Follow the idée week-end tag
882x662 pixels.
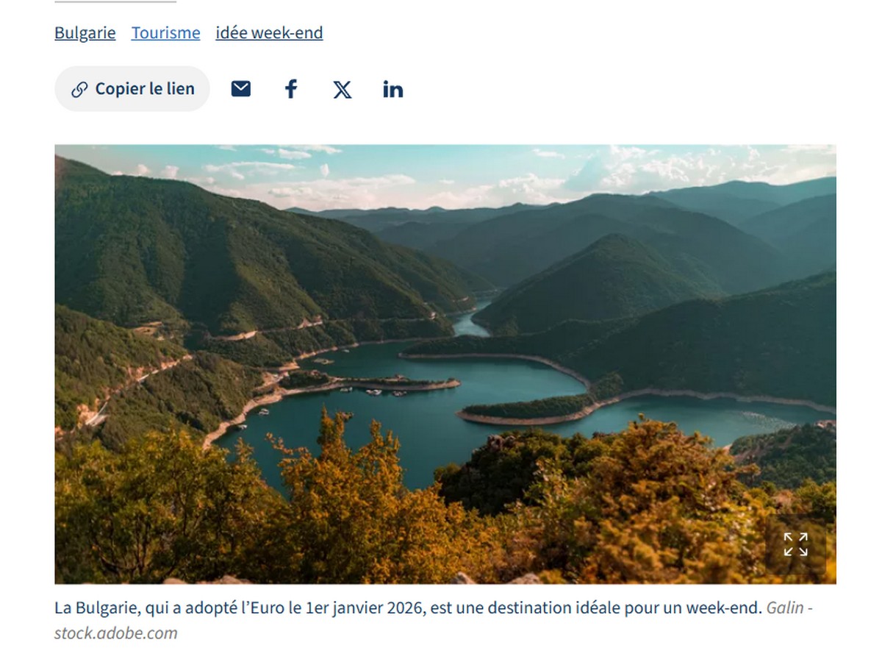pyautogui.click(x=269, y=33)
